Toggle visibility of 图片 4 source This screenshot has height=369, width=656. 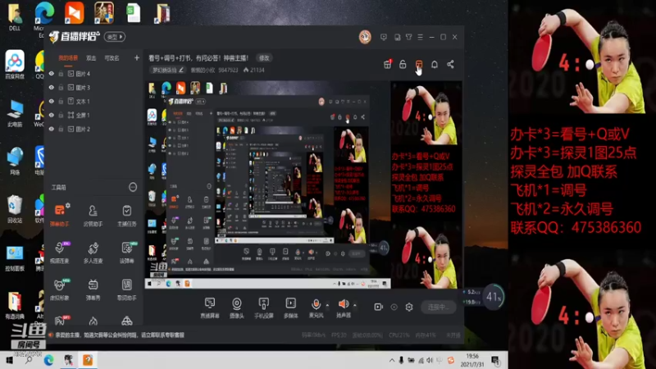[x=52, y=74]
